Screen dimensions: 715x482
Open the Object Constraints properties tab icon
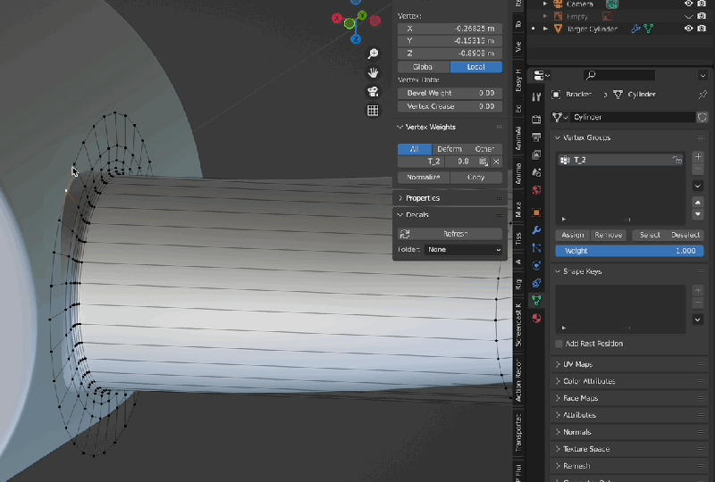[x=536, y=283]
